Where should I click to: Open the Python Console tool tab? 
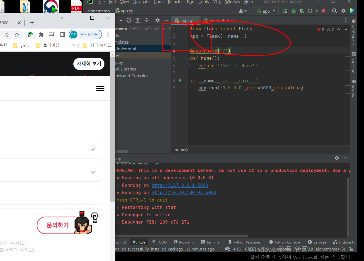tap(284, 242)
